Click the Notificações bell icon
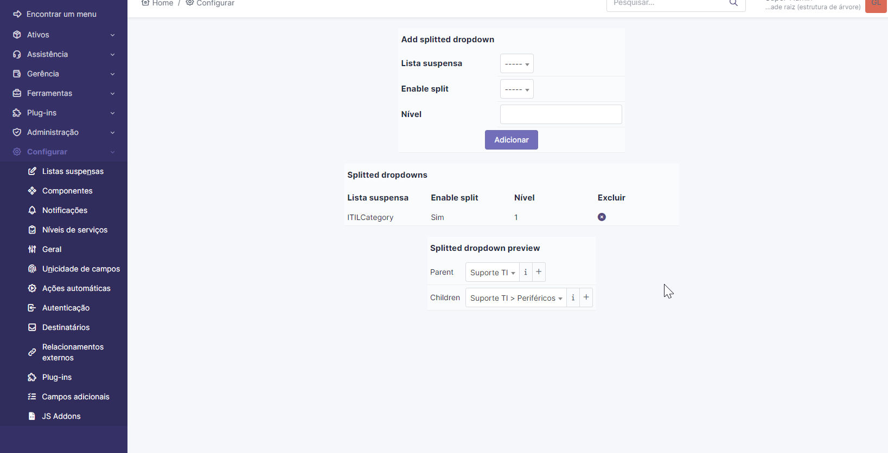The width and height of the screenshot is (888, 453). pos(32,210)
